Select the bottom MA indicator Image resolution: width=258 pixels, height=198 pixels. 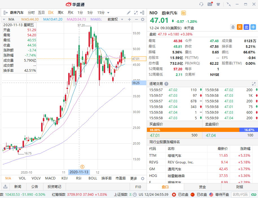[x=8, y=178]
